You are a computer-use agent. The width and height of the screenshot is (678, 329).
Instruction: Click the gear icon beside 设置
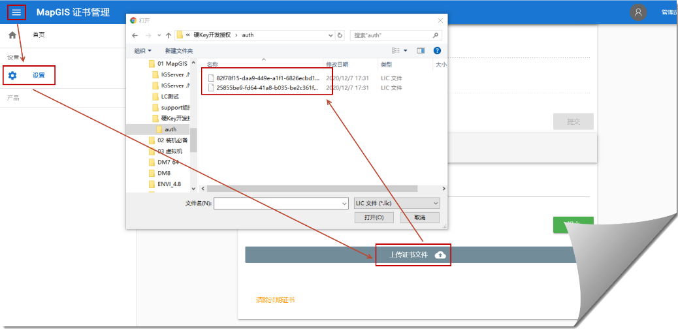click(12, 76)
